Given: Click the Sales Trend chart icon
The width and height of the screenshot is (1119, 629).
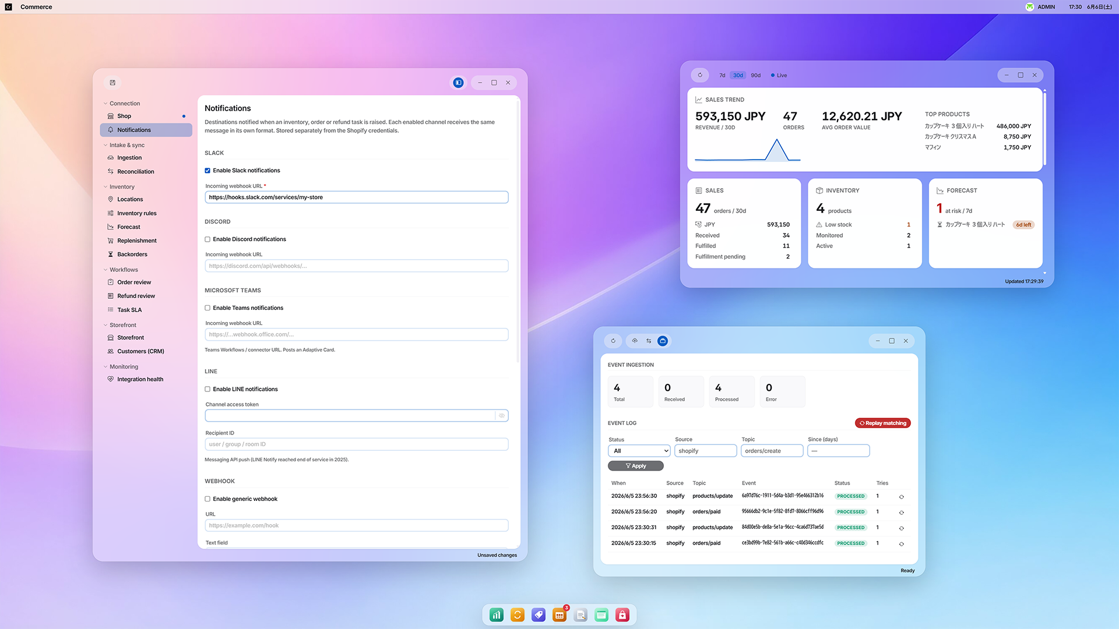Looking at the screenshot, I should [x=699, y=100].
